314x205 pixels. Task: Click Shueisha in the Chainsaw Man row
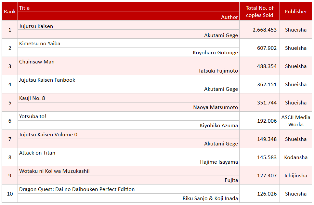[x=296, y=66]
